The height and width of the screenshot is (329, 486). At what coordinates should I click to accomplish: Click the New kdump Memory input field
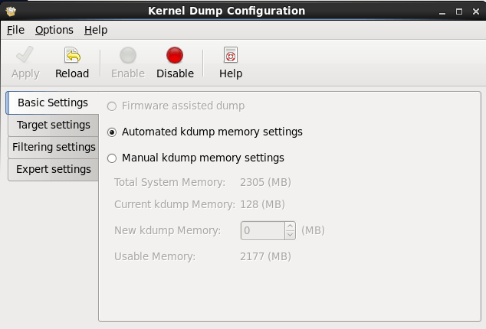click(x=263, y=230)
